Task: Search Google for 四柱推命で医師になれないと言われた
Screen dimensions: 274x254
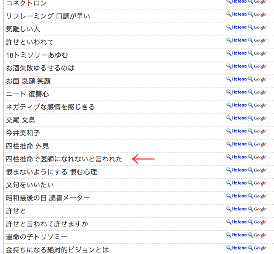Action: (x=257, y=157)
